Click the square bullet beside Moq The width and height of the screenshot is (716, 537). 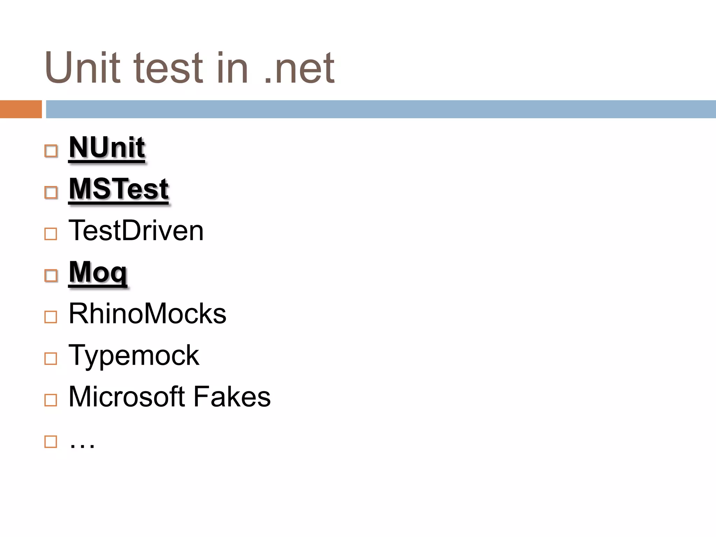tap(51, 275)
